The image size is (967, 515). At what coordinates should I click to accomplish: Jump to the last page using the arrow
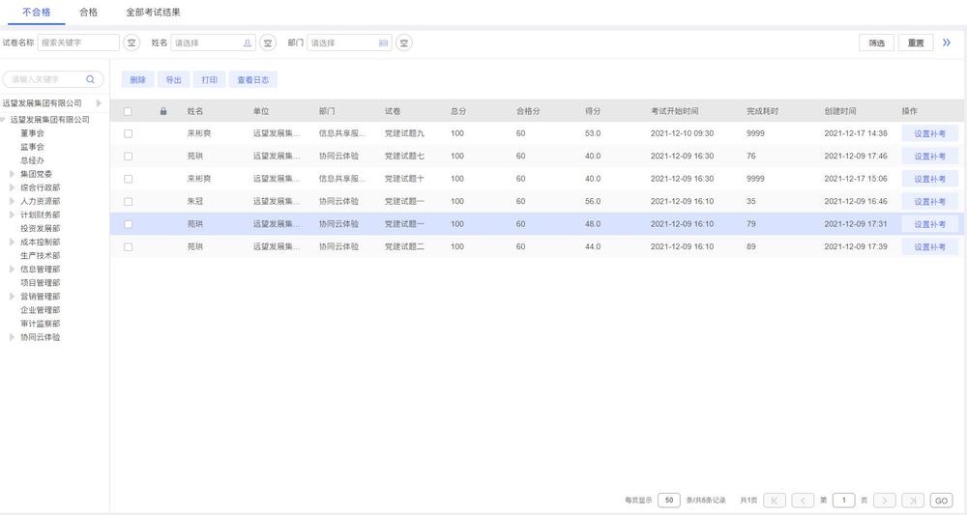[912, 501]
